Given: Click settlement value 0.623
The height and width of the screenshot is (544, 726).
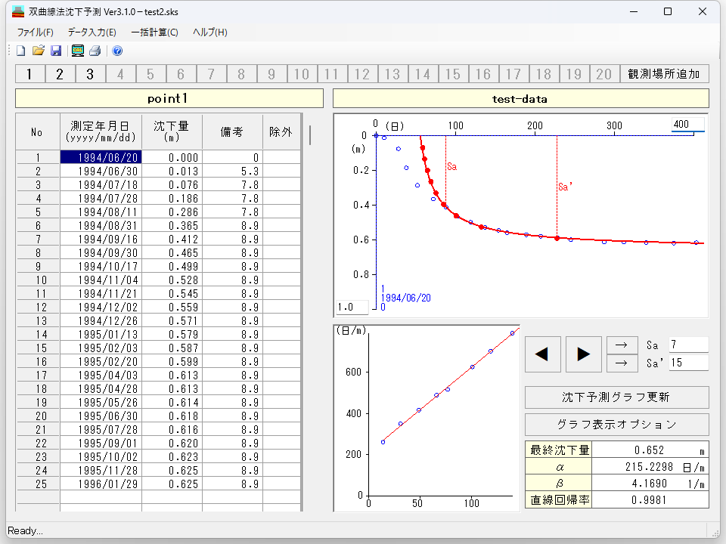Looking at the screenshot, I should click(172, 456).
